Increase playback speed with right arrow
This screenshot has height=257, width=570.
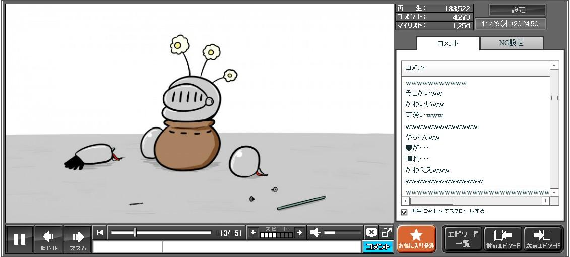[x=299, y=232]
